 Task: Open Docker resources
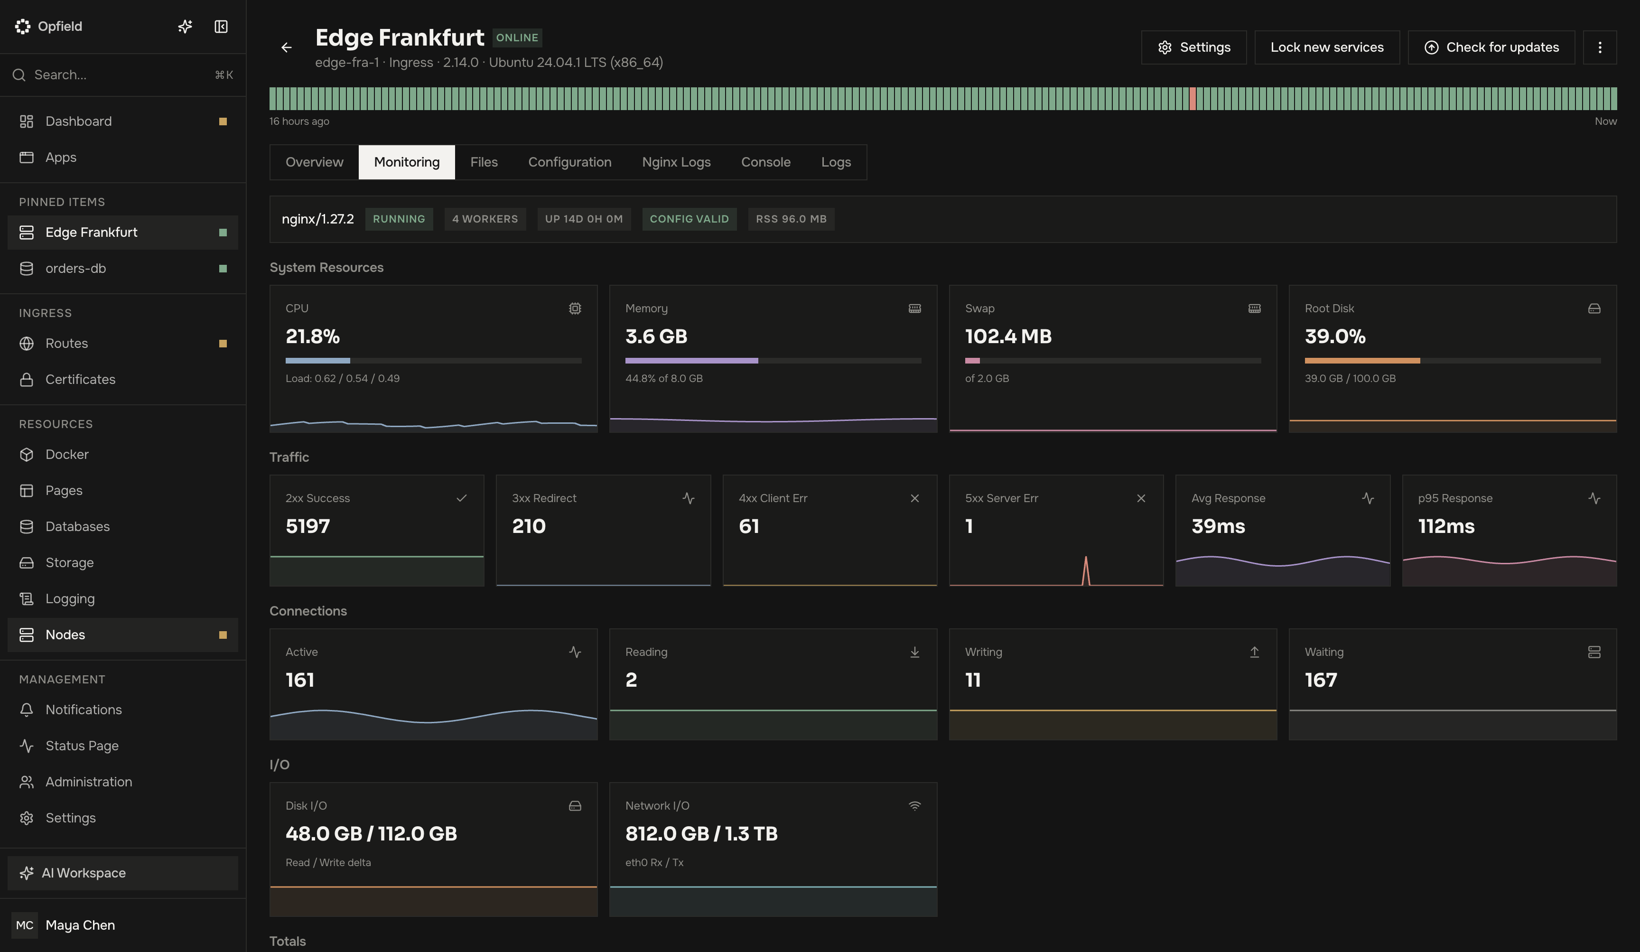click(122, 454)
